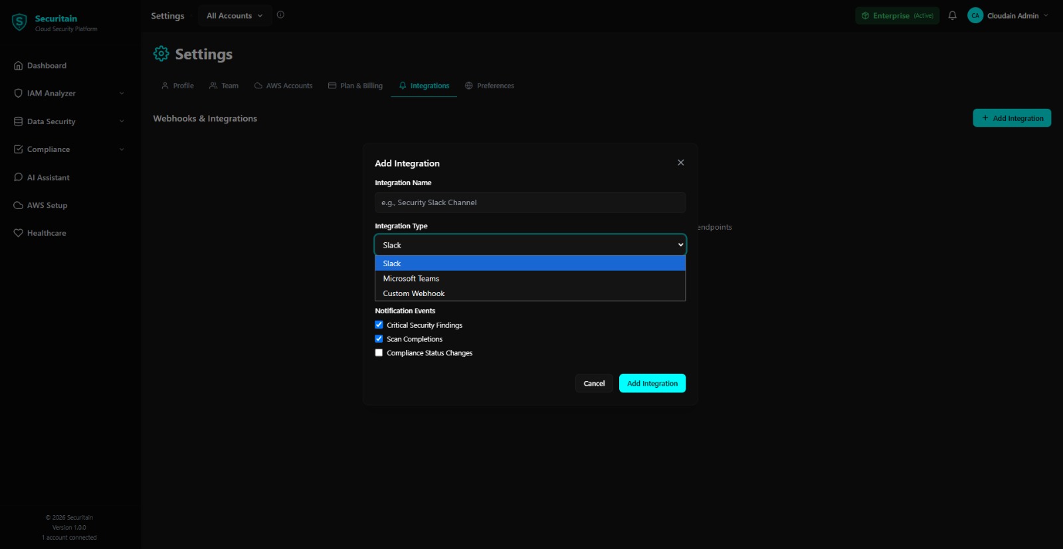
Task: Submit the cyan Add Integration button
Action: click(x=652, y=383)
